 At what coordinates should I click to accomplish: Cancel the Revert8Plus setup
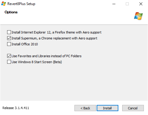pyautogui.click(x=133, y=108)
